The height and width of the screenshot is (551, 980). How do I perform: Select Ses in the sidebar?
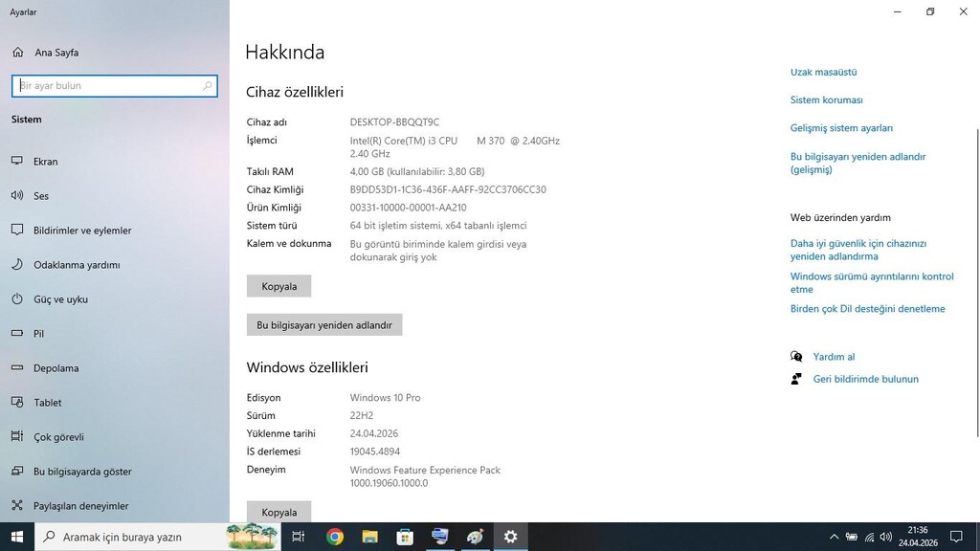pyautogui.click(x=115, y=195)
